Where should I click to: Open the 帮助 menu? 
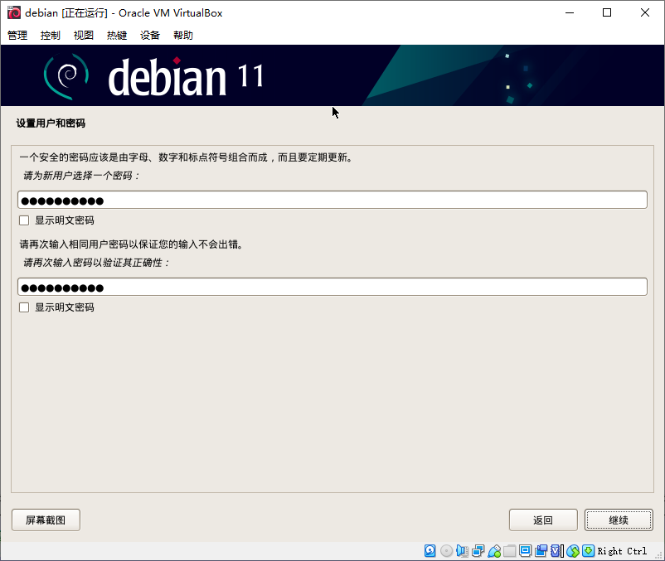[x=183, y=35]
